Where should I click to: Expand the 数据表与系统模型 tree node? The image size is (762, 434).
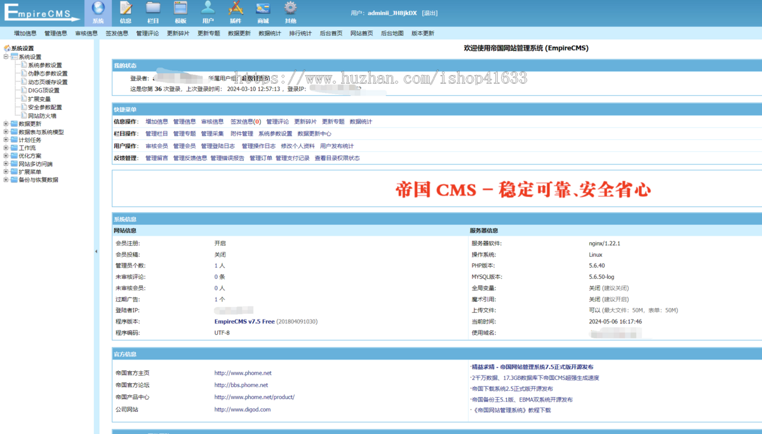coord(6,132)
